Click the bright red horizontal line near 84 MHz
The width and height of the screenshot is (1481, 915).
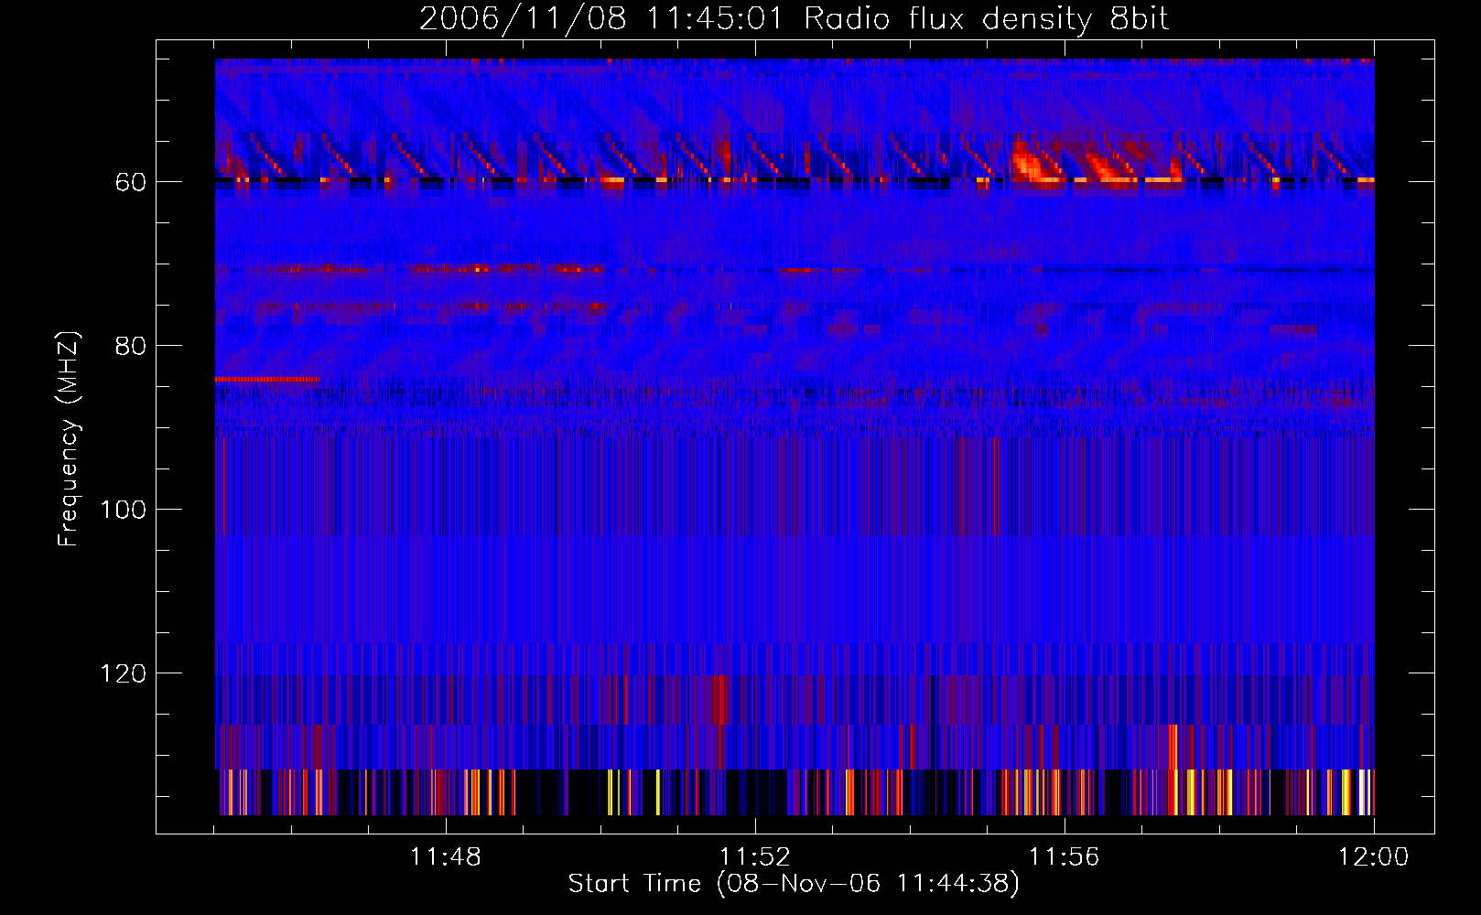click(x=267, y=379)
